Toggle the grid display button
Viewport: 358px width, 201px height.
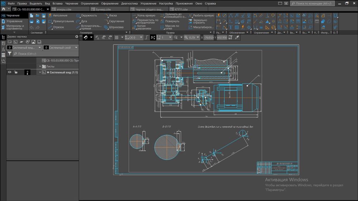click(x=116, y=38)
